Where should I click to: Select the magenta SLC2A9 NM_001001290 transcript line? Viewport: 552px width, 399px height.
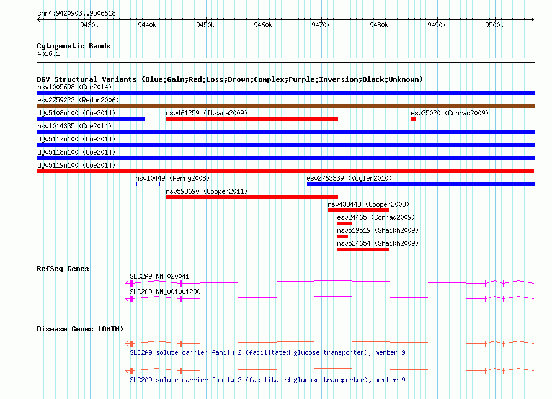[x=330, y=298]
